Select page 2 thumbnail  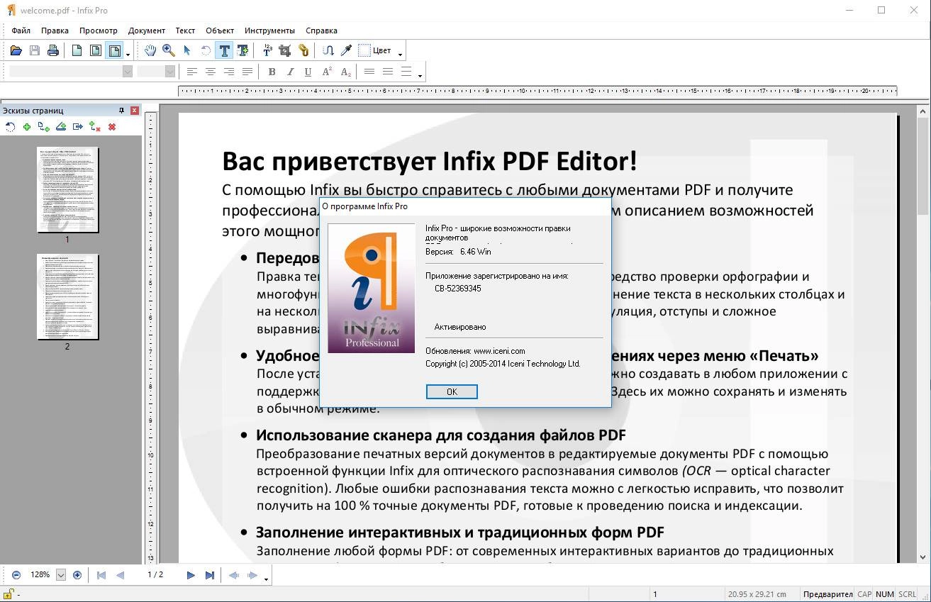tap(67, 297)
